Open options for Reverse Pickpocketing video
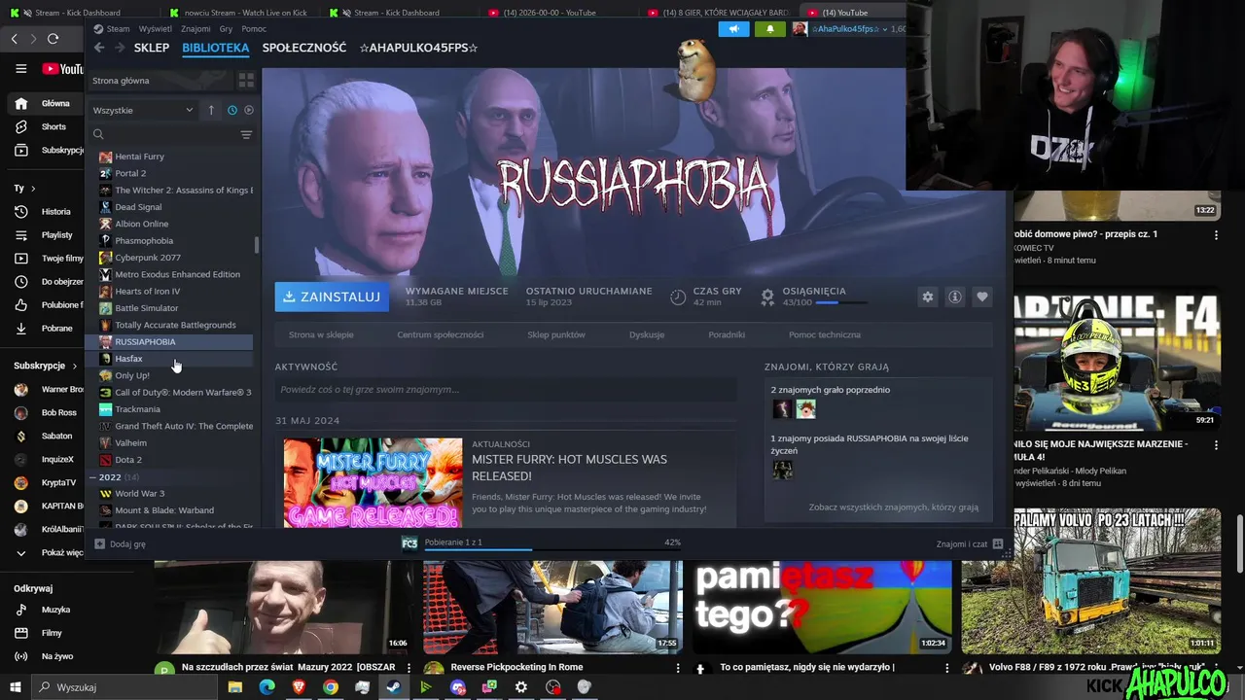Screen dimensions: 1245x700 tap(678, 668)
